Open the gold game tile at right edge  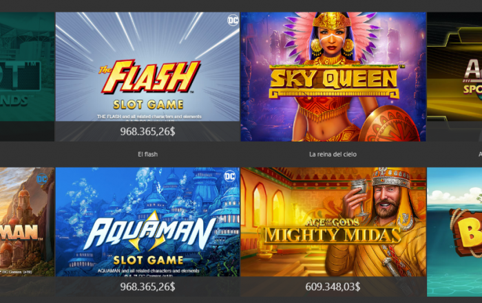454,77
